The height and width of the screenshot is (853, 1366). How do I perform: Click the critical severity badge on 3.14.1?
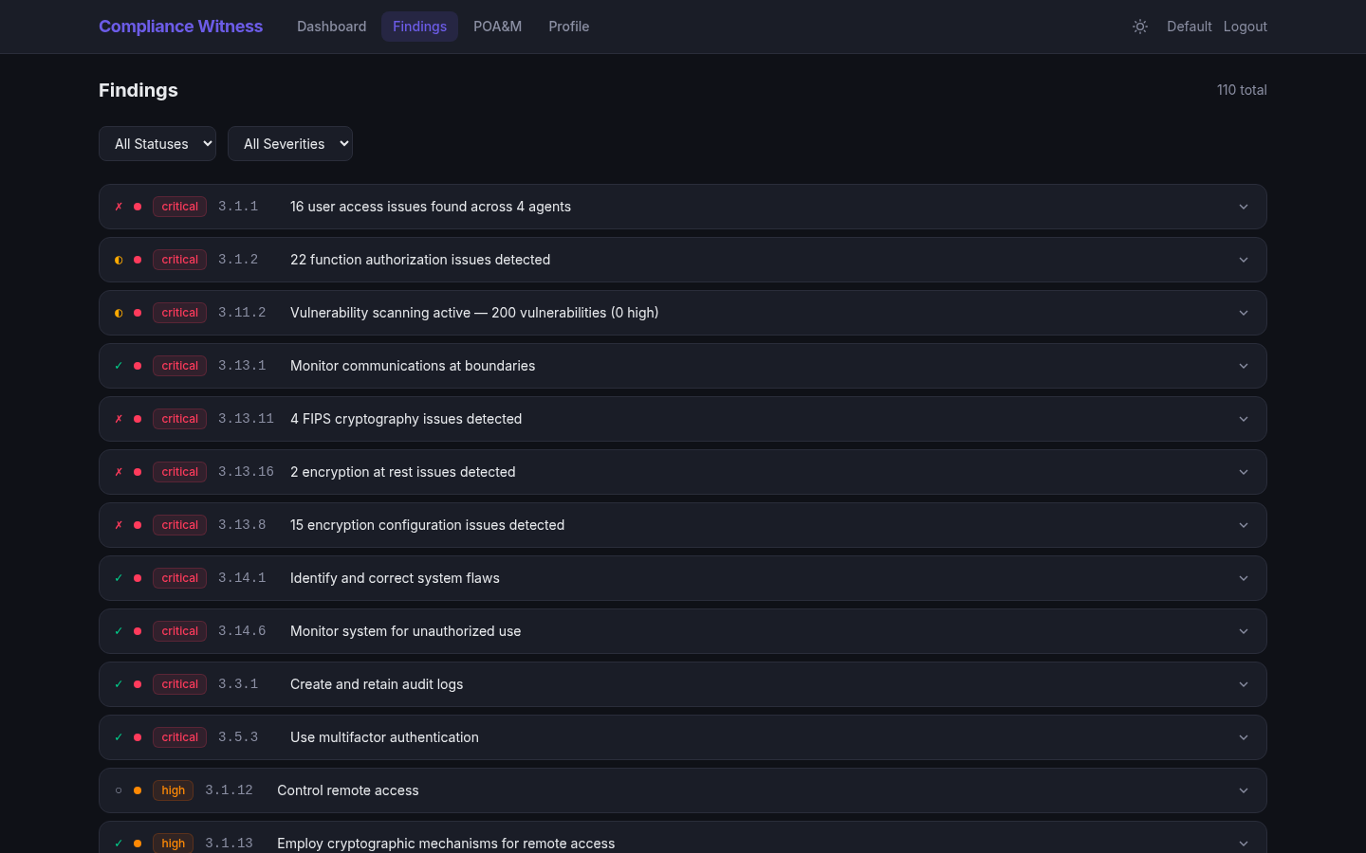[179, 578]
